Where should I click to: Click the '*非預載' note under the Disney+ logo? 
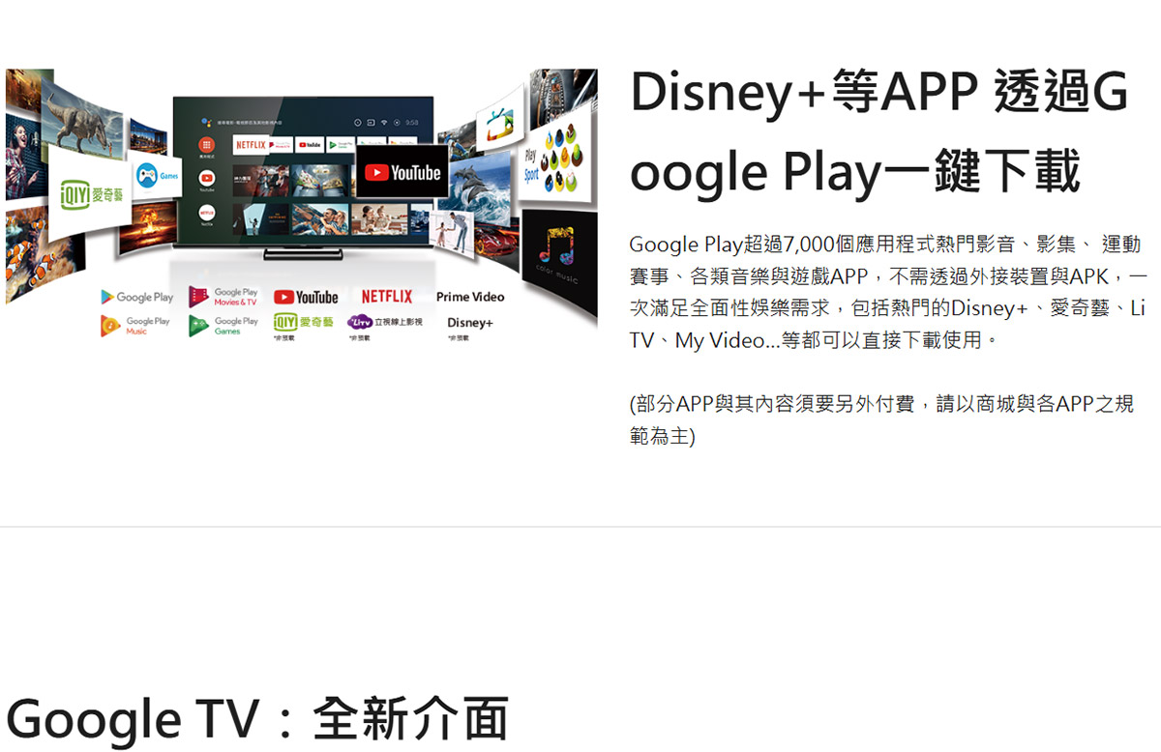pos(460,338)
